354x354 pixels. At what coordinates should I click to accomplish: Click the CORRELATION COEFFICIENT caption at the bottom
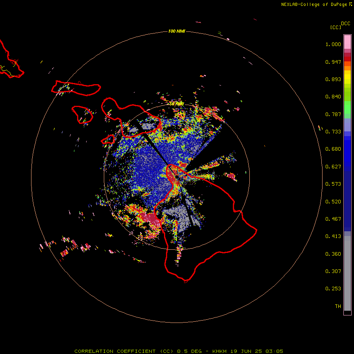pos(179,351)
